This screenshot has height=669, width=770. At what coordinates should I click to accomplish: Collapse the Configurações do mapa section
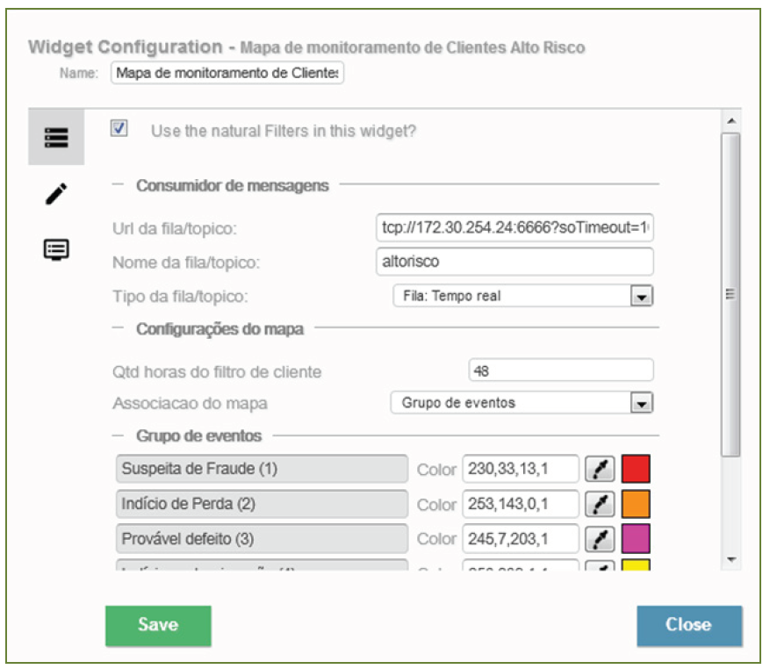coord(118,329)
